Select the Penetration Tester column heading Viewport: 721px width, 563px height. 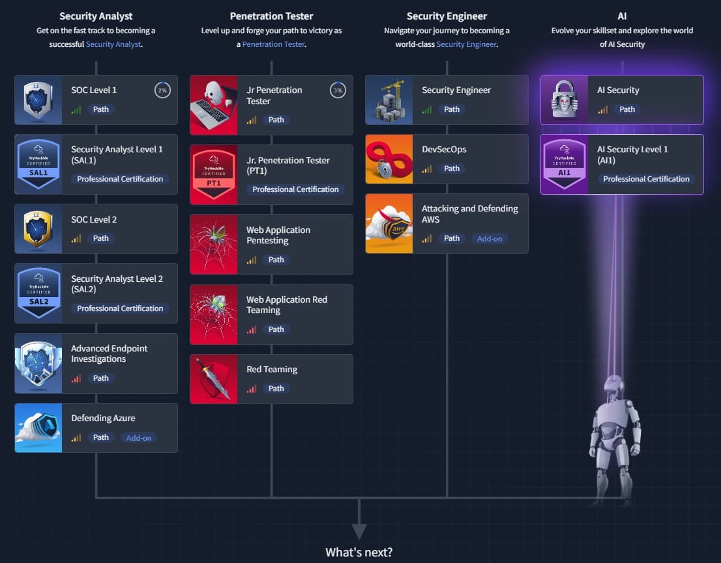pos(271,16)
